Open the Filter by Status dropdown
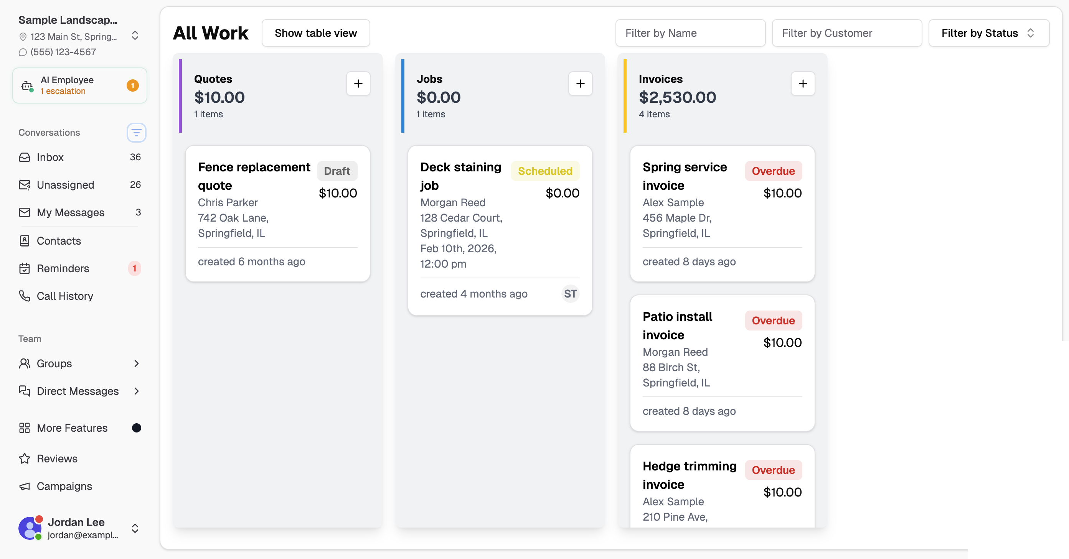 click(x=989, y=33)
